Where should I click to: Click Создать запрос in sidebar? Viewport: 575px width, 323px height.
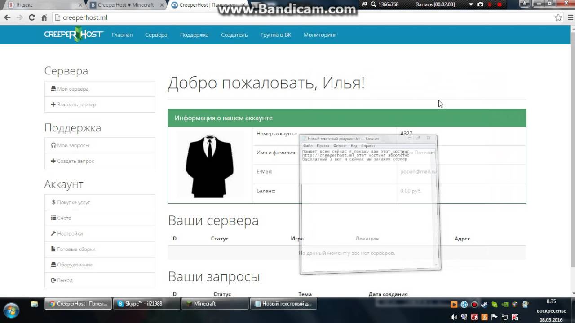100,161
